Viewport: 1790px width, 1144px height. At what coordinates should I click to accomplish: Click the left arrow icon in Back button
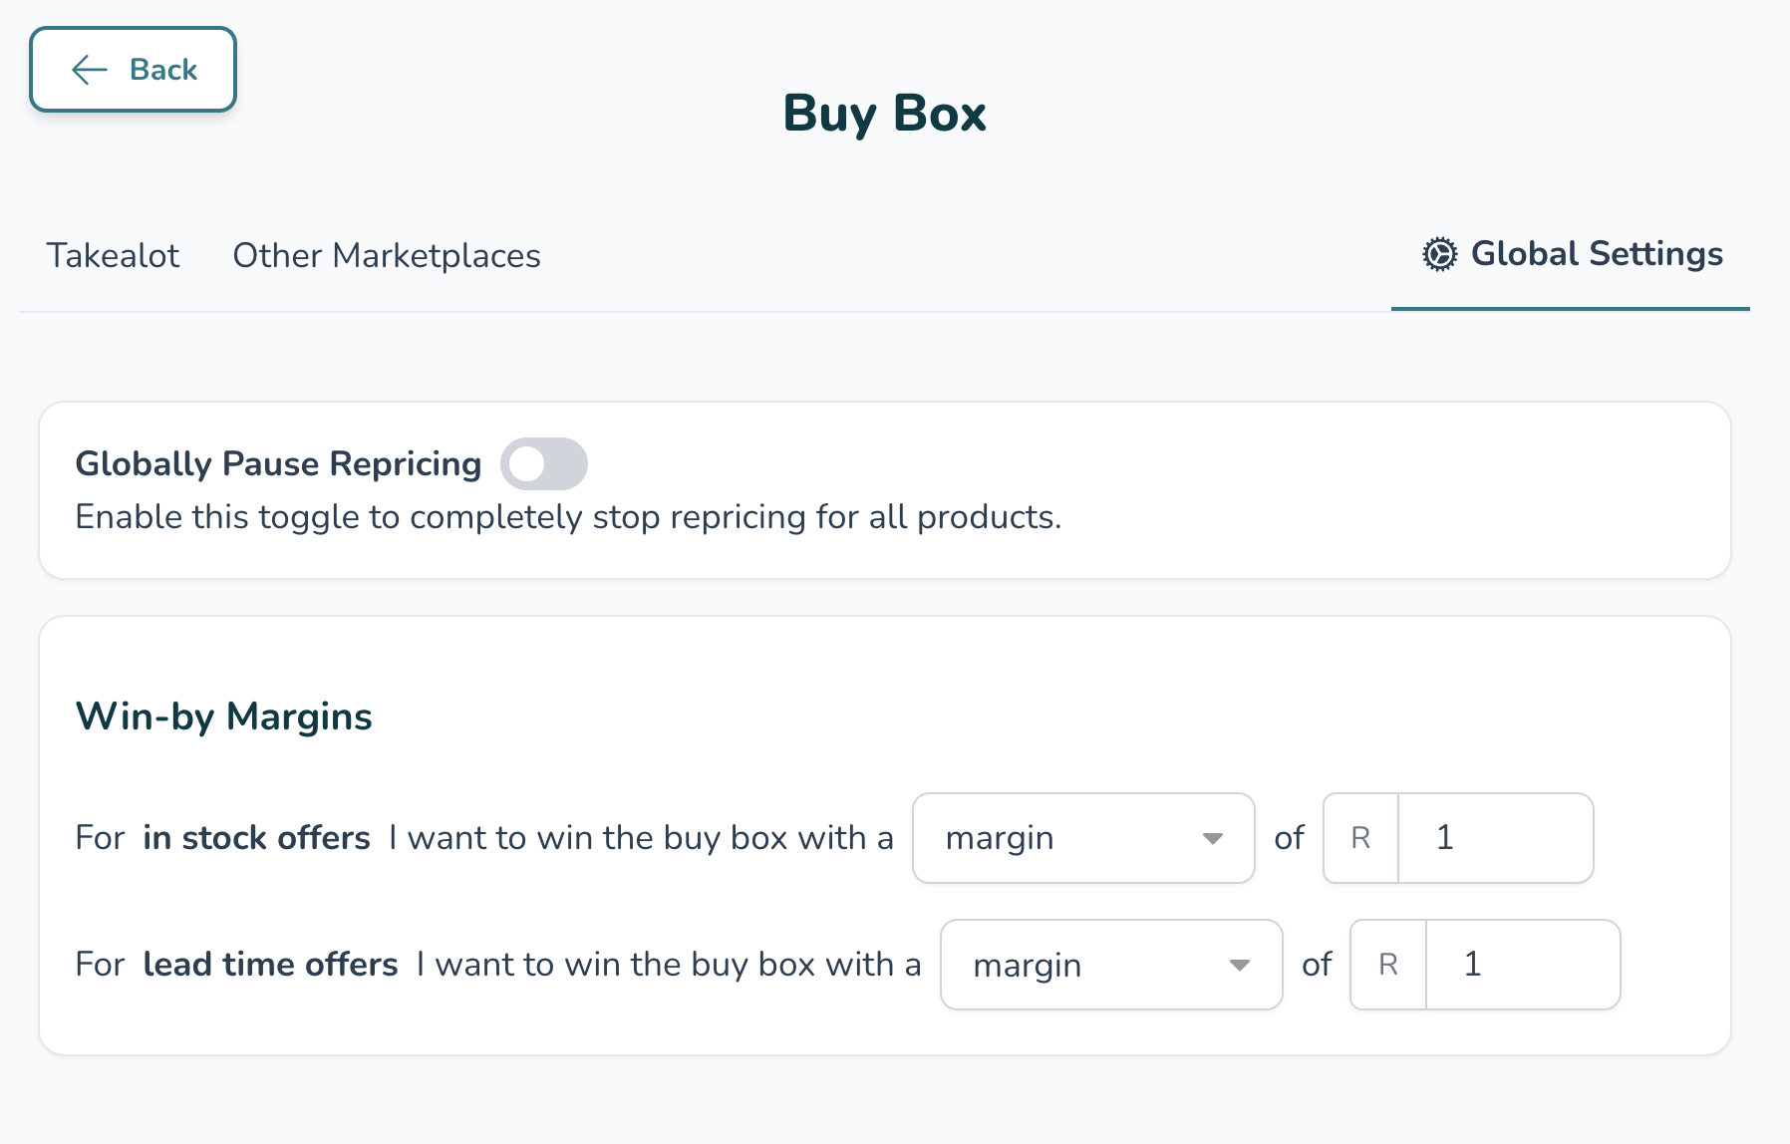click(x=90, y=70)
